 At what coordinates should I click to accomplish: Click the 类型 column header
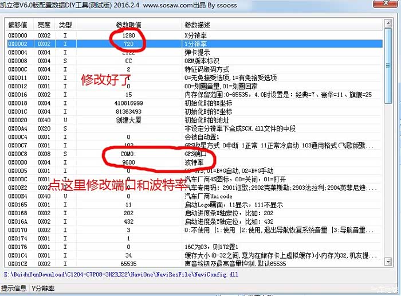pyautogui.click(x=66, y=25)
